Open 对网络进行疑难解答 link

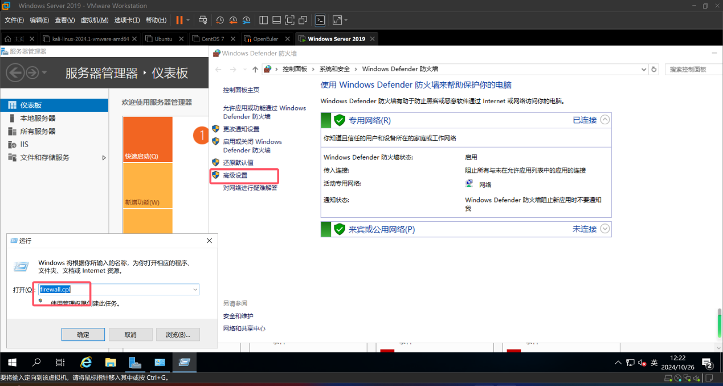click(x=250, y=188)
